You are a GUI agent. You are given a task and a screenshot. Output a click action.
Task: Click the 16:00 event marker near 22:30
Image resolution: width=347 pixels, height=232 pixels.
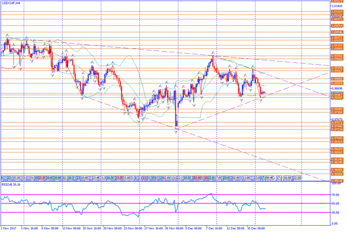(288, 178)
